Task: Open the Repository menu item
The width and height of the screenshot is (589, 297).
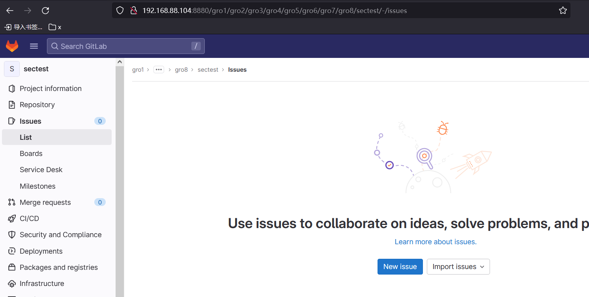Action: 57,105
